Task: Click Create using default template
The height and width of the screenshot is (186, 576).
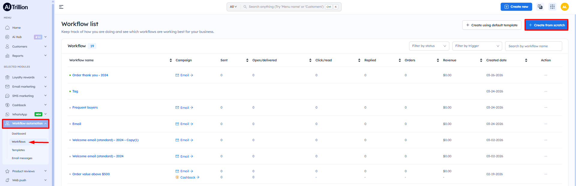Action: 491,25
